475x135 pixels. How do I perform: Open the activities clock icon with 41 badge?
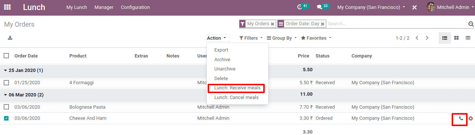click(303, 7)
